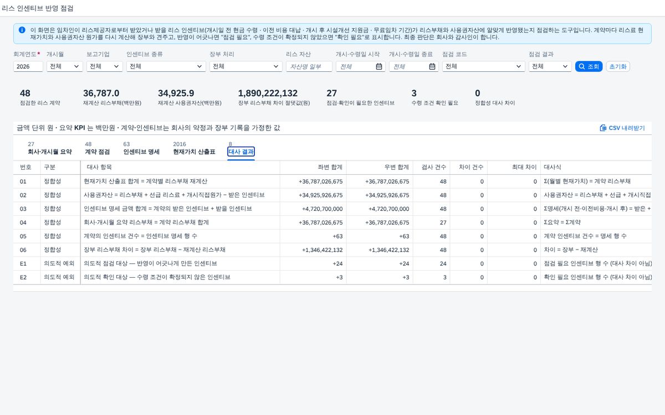
Task: Click the 검사 건수 column header
Action: [432, 167]
